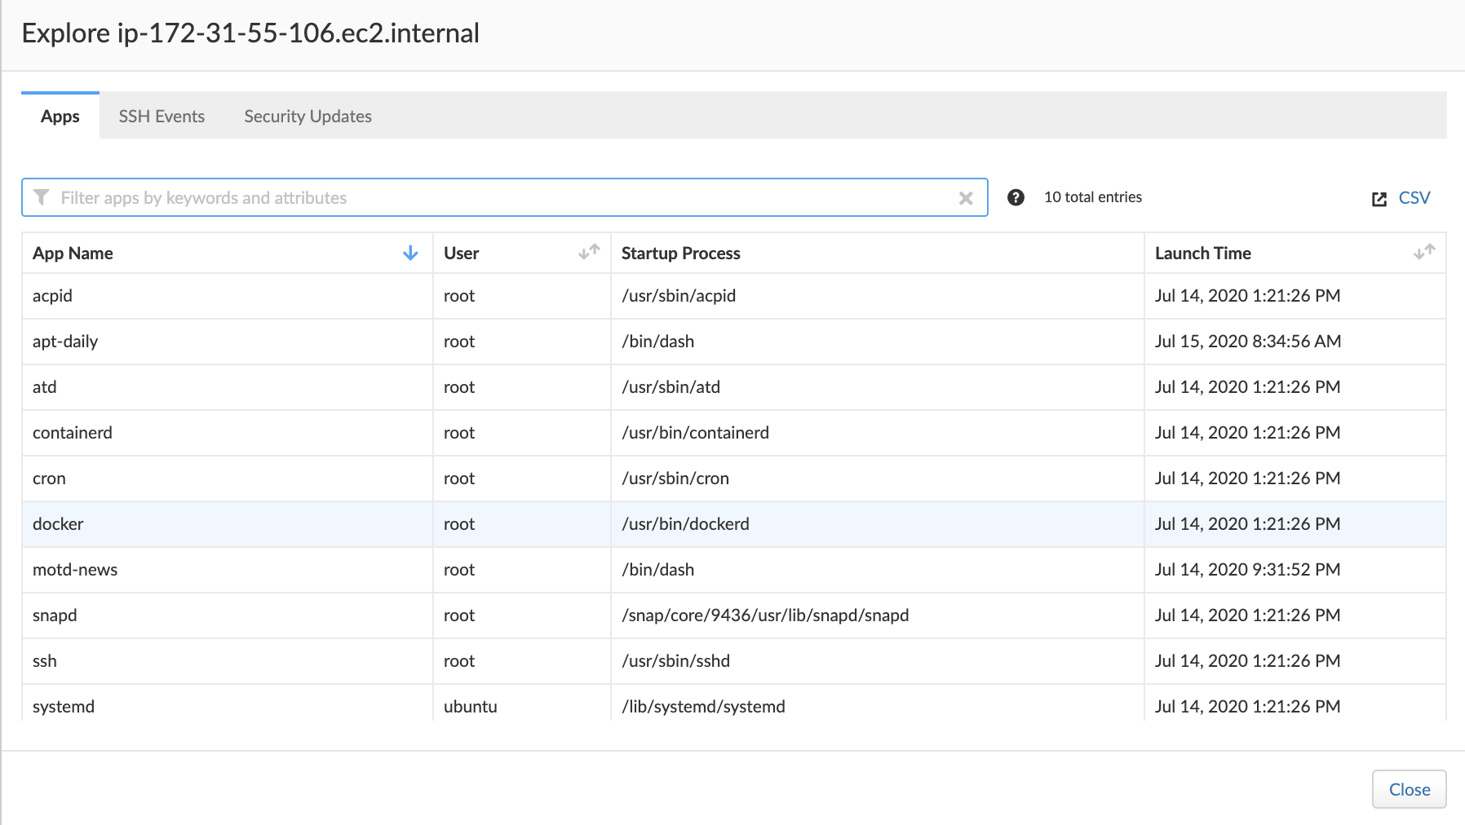Sort by App Name arrow icon
Image resolution: width=1465 pixels, height=825 pixels.
pyautogui.click(x=410, y=254)
